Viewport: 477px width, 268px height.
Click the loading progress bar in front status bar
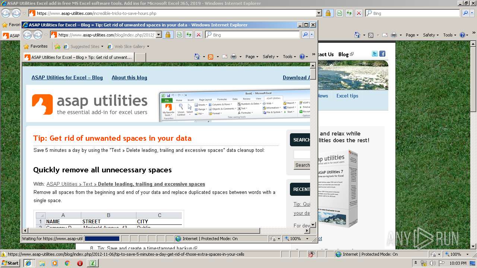(102, 239)
